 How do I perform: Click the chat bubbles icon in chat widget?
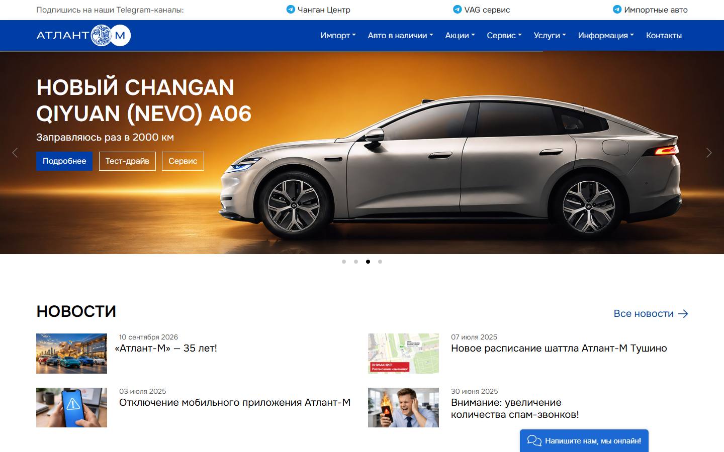(x=534, y=441)
